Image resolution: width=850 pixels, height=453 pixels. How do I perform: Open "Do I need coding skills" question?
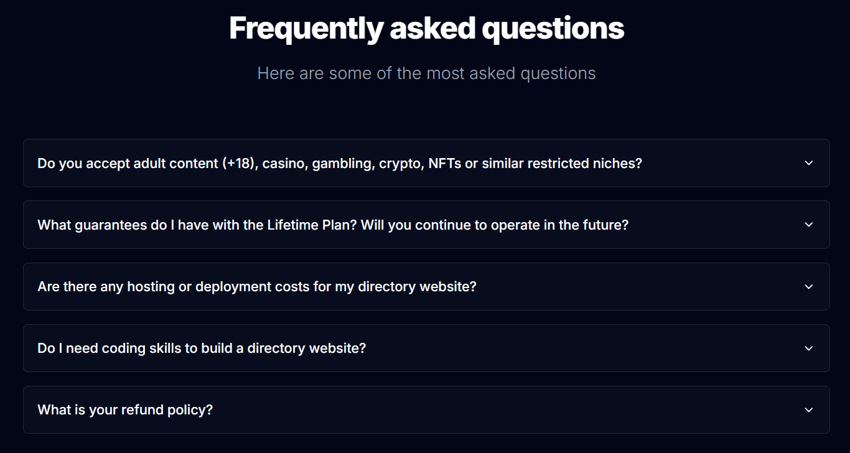[x=201, y=348]
